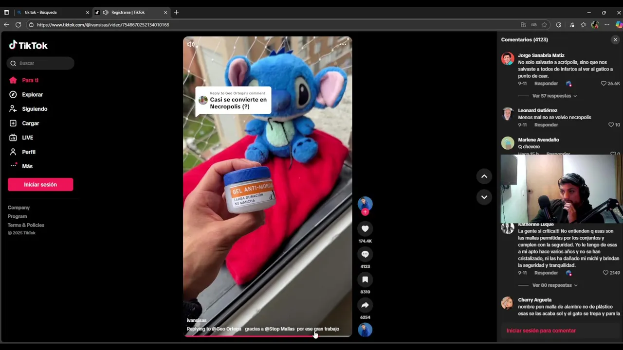This screenshot has width=623, height=350.
Task: Open Cherry Argueta's profile name
Action: (535, 300)
